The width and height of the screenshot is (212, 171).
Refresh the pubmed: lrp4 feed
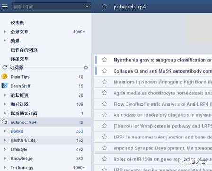click(104, 7)
